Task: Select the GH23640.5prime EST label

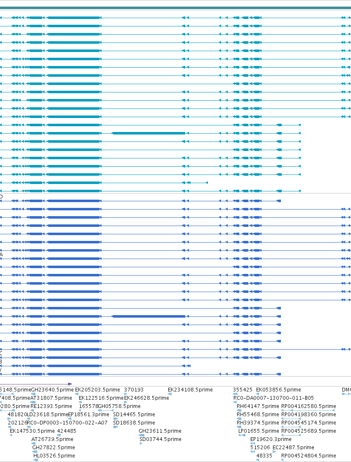Action: click(x=52, y=389)
